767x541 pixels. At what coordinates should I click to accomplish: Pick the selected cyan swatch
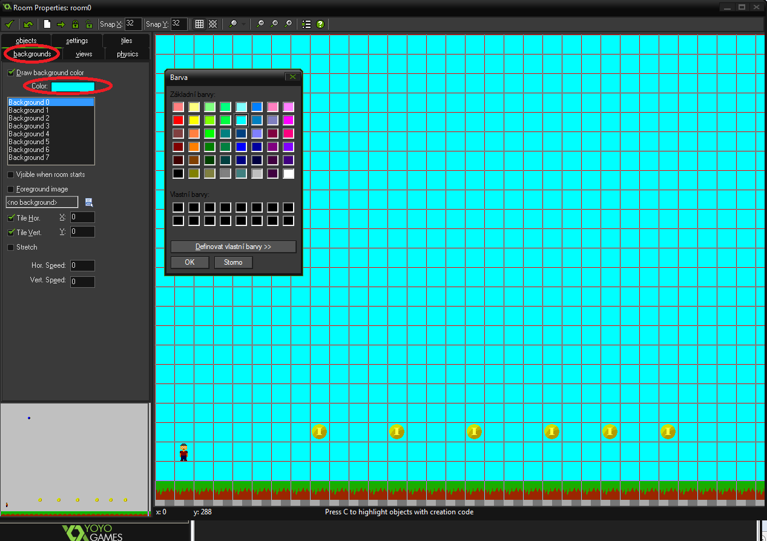(x=241, y=120)
